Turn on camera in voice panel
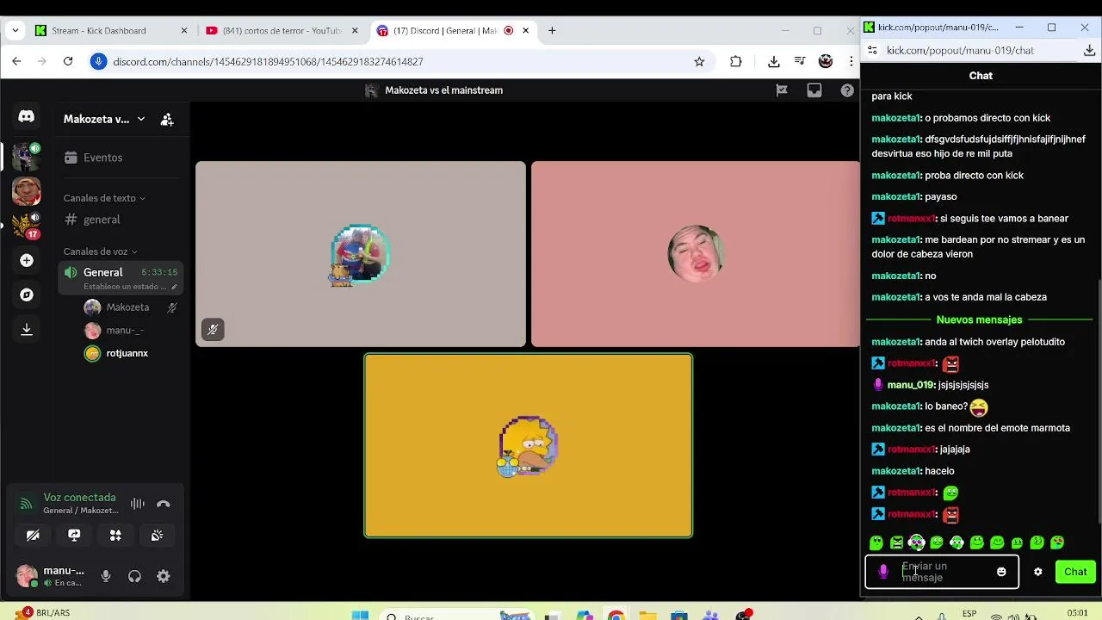The image size is (1102, 620). click(x=33, y=536)
